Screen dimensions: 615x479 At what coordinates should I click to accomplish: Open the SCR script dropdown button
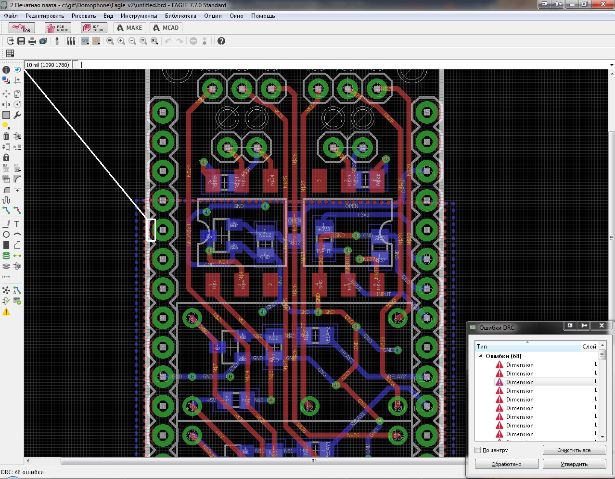coord(85,41)
